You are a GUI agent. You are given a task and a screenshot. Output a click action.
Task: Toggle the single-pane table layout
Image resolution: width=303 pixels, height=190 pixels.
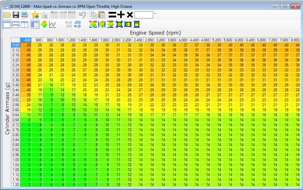(x=7, y=24)
